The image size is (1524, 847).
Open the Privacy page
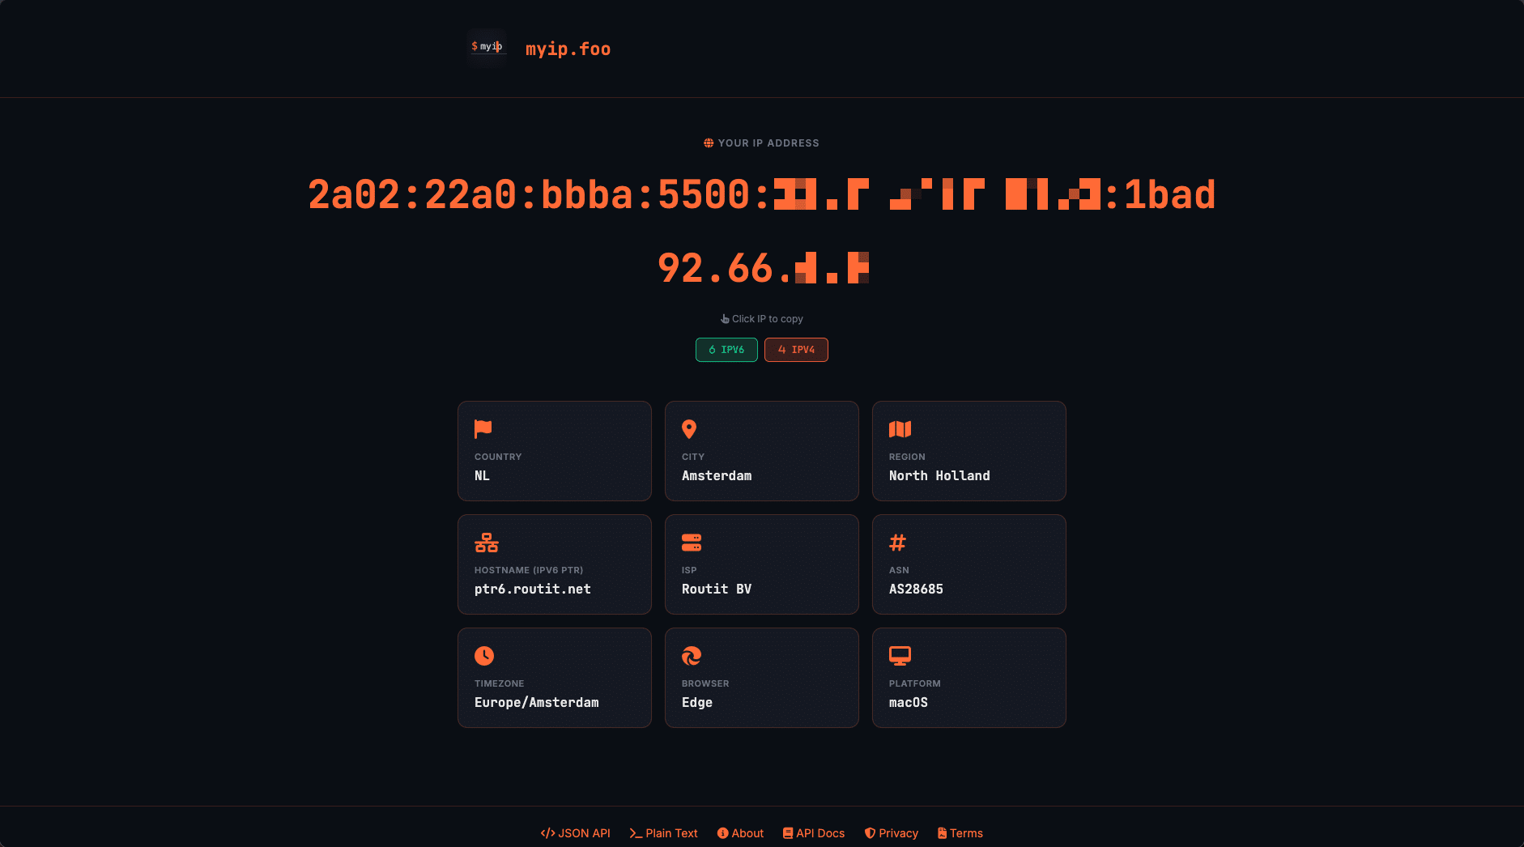point(892,832)
